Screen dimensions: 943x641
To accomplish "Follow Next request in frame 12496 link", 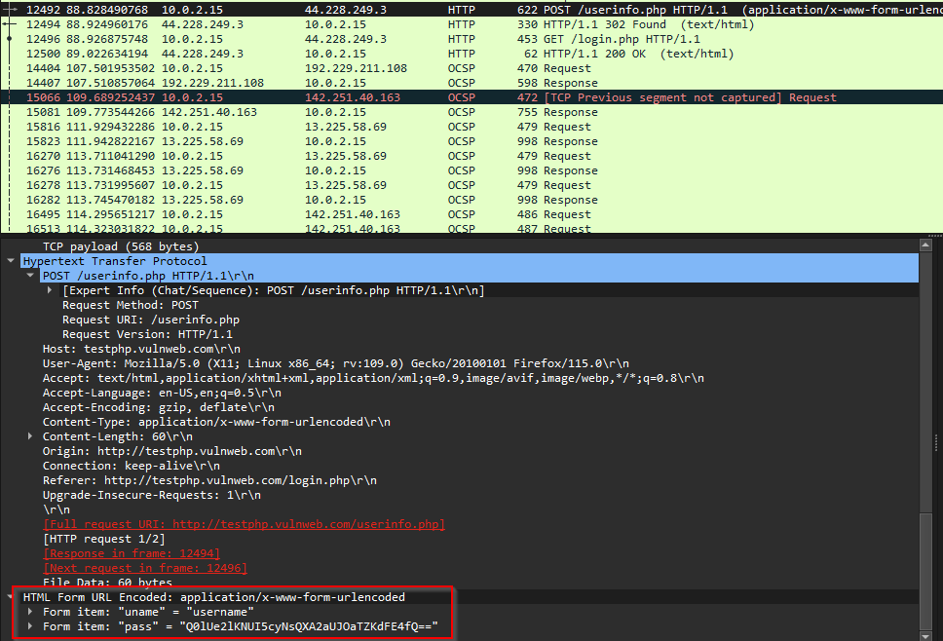I will point(144,568).
